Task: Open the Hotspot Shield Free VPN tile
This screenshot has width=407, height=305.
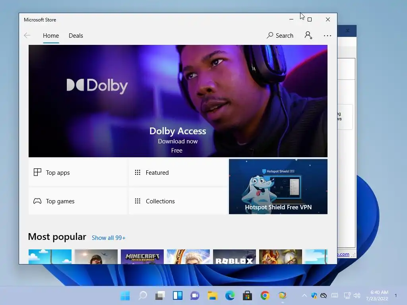Action: 278,187
